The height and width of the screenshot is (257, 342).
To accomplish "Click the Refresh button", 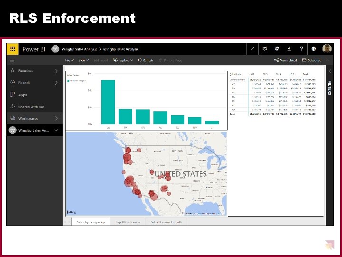I will (145, 60).
